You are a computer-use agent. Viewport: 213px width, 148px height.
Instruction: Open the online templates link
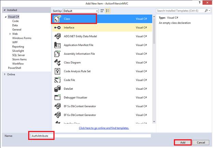104,128
